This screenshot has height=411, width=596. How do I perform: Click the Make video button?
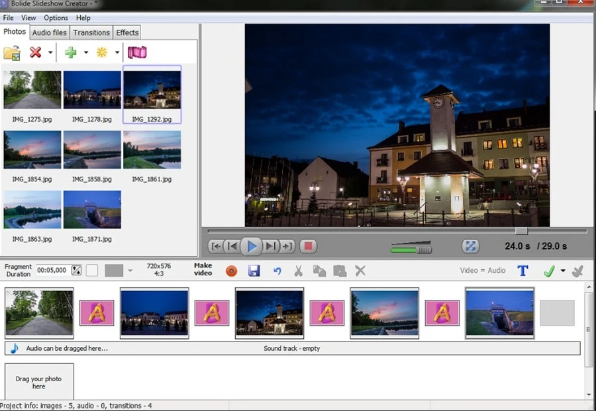203,269
